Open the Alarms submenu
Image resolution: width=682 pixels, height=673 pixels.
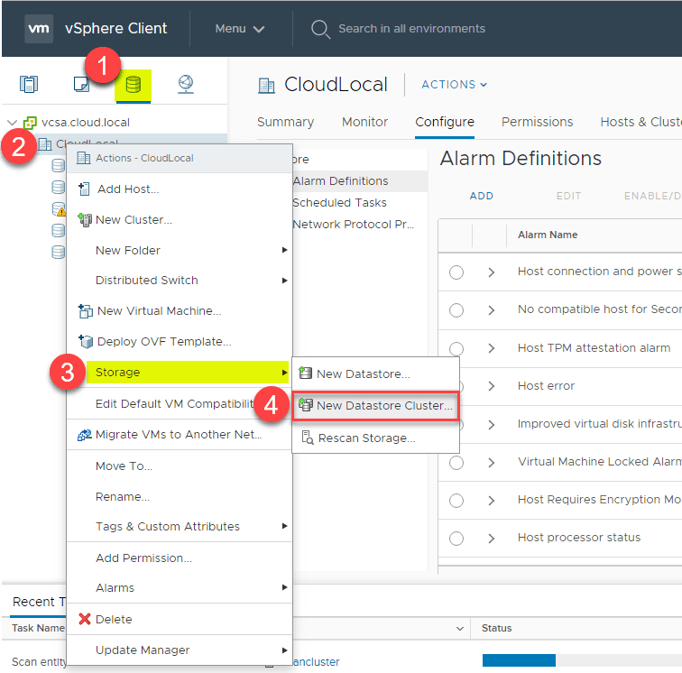click(x=180, y=587)
